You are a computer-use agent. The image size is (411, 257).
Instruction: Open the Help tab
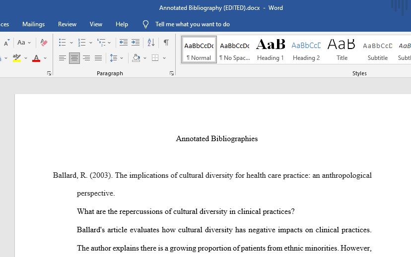pyautogui.click(x=122, y=24)
